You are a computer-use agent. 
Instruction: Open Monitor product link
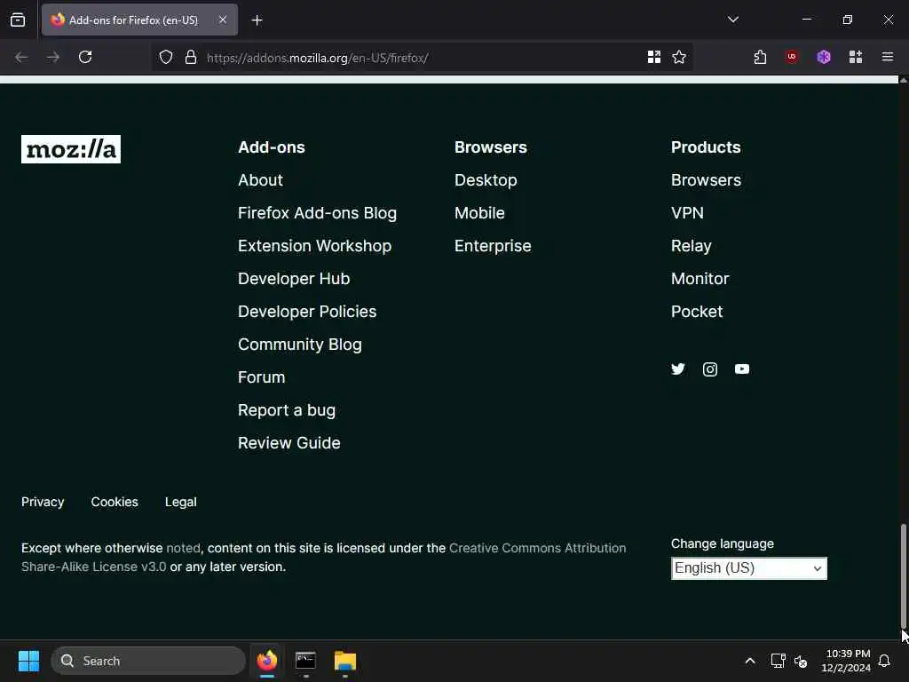pos(700,279)
